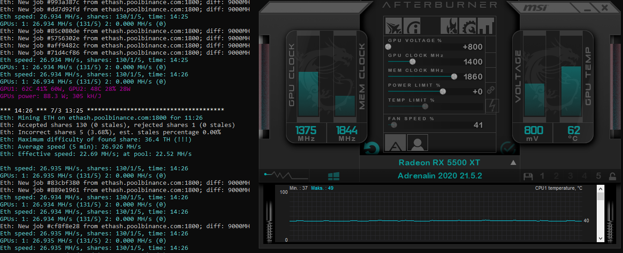Click the GPU Temp gauge bar

[571, 91]
